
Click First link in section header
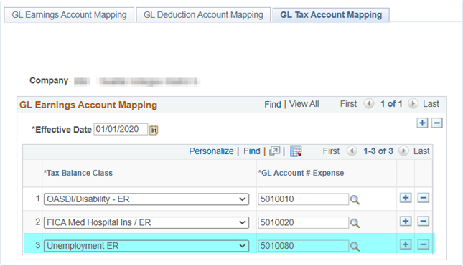[348, 104]
